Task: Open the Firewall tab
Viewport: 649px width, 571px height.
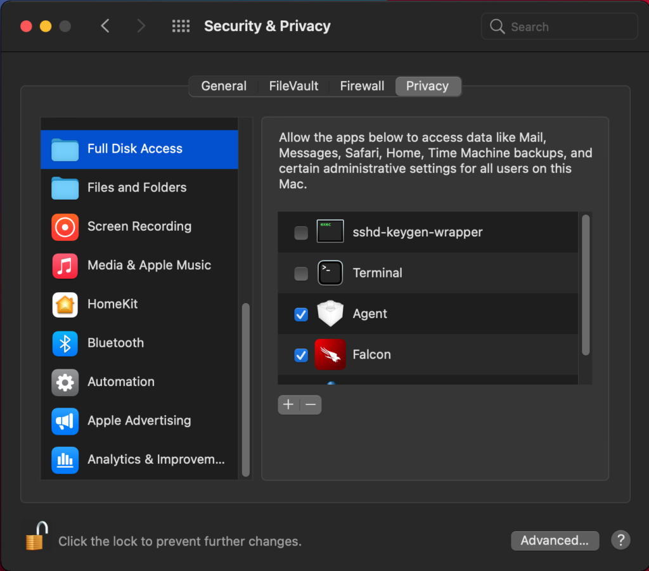Action: click(x=362, y=86)
